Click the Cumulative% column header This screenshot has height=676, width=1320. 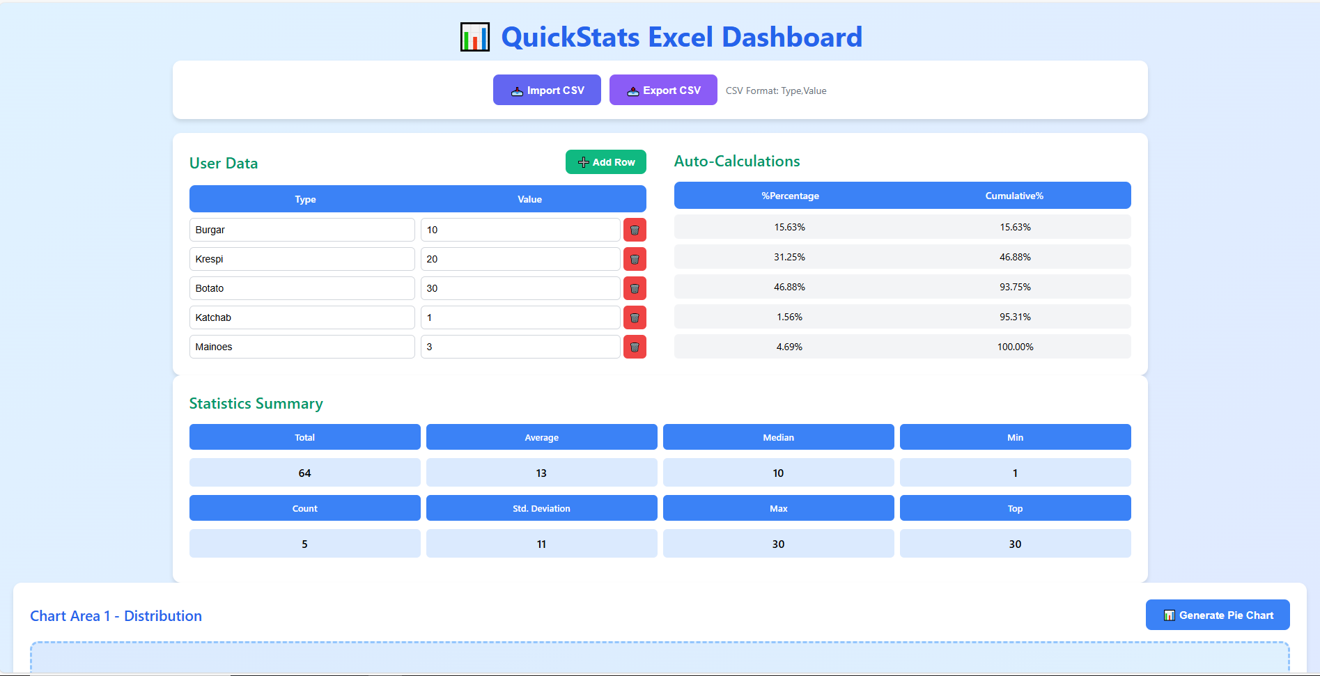[1014, 196]
